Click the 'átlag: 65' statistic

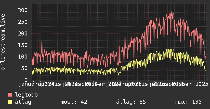(131, 102)
